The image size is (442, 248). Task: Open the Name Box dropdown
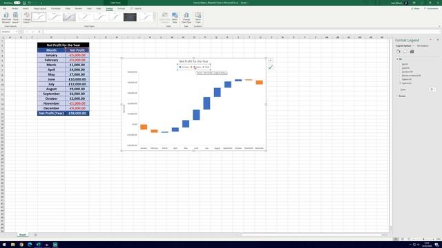point(17,32)
